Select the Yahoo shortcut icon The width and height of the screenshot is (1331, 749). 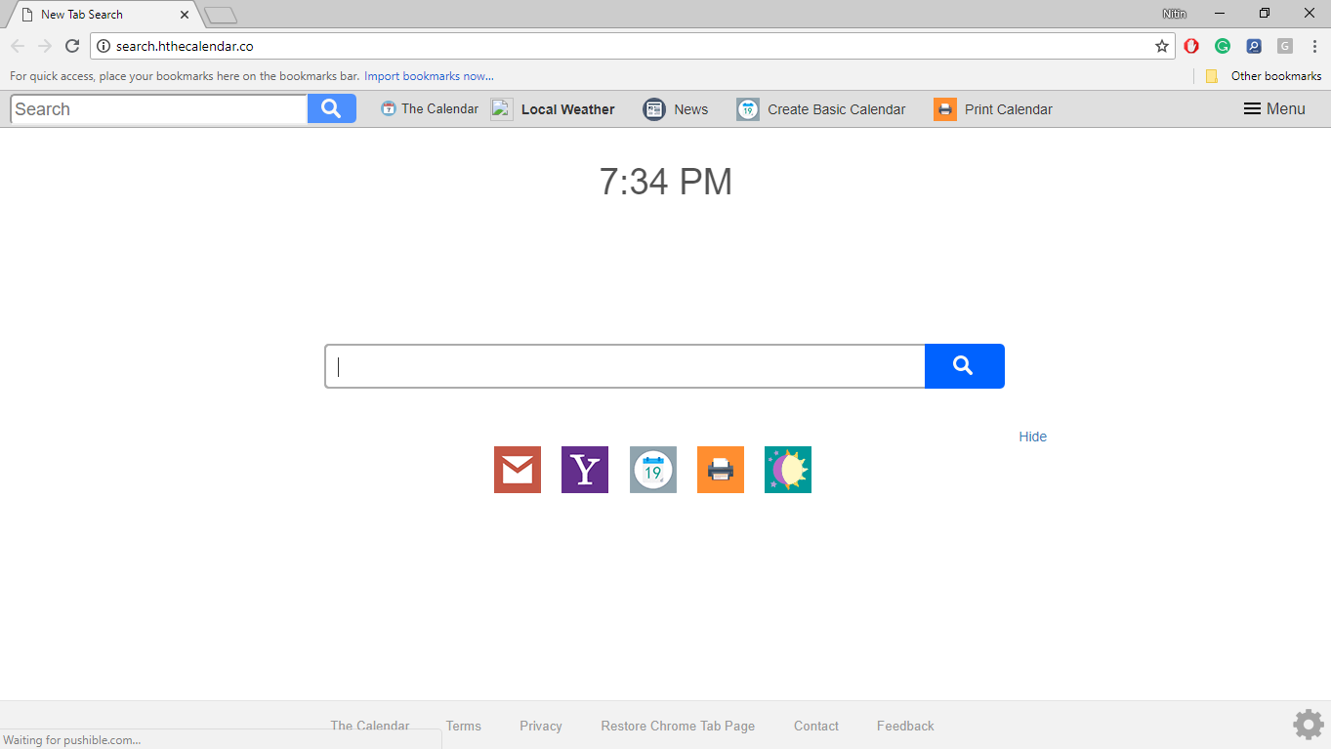point(584,470)
